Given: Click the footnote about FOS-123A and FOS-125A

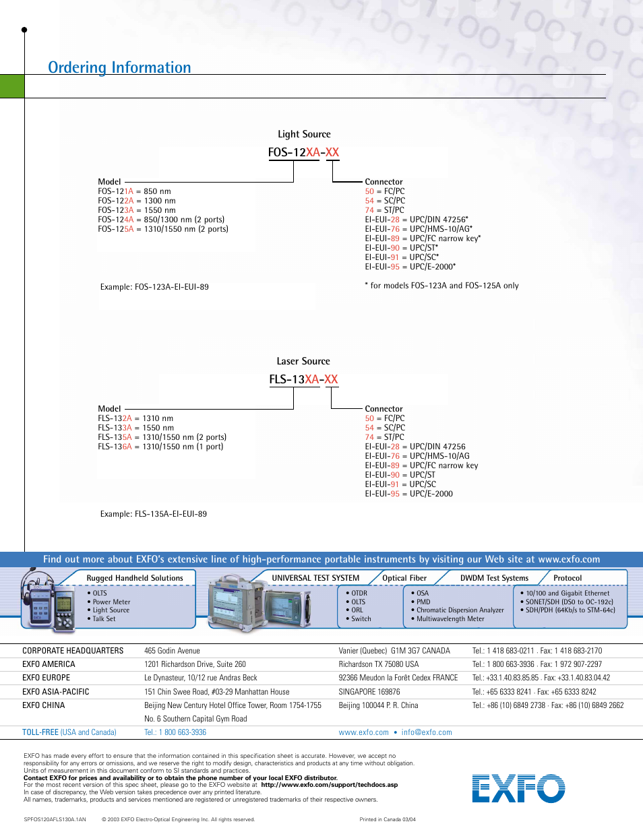Looking at the screenshot, I should click(442, 286).
